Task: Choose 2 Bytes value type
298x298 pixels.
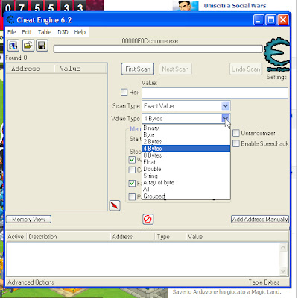Action: (186, 142)
